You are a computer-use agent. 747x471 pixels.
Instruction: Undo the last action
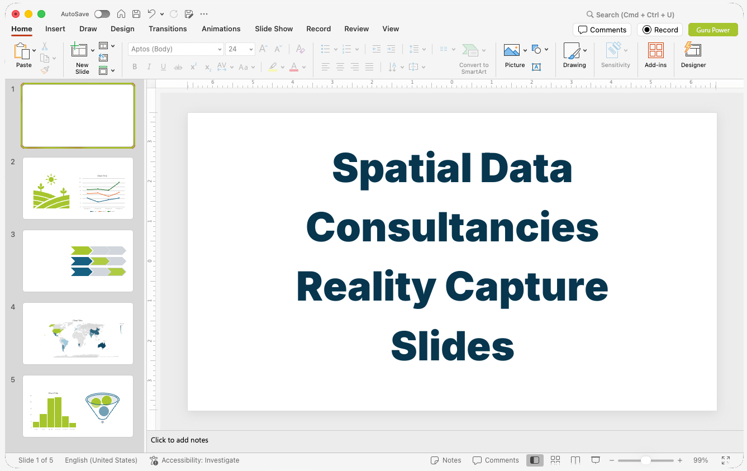click(x=151, y=14)
